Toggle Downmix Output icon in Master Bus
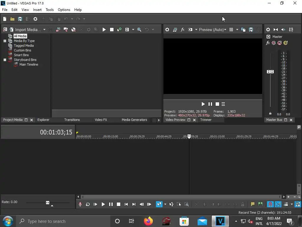Viewport: 302px width, 227px height. pos(276,30)
